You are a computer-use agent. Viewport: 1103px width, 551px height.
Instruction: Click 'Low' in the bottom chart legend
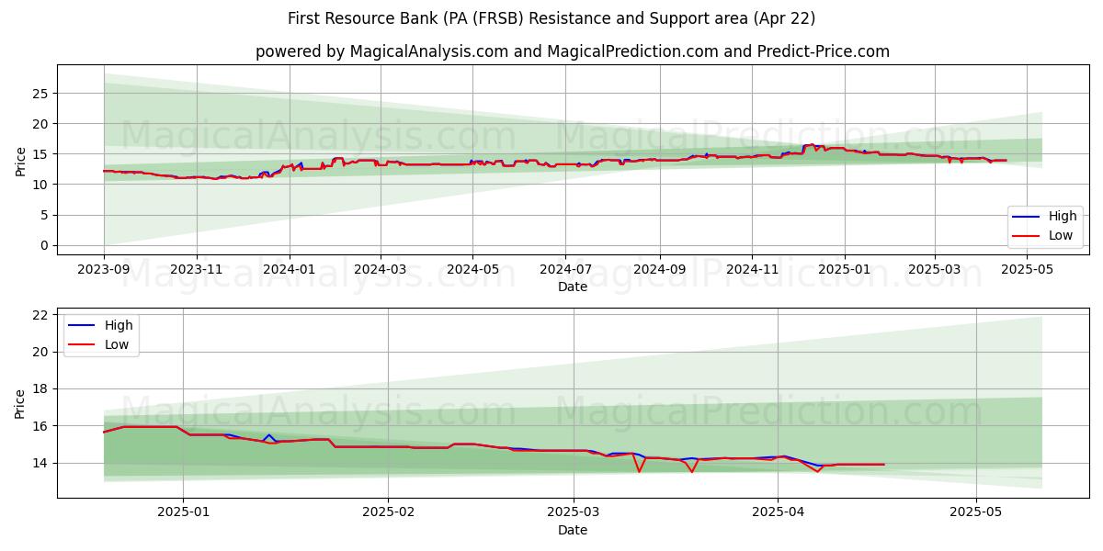pyautogui.click(x=117, y=344)
